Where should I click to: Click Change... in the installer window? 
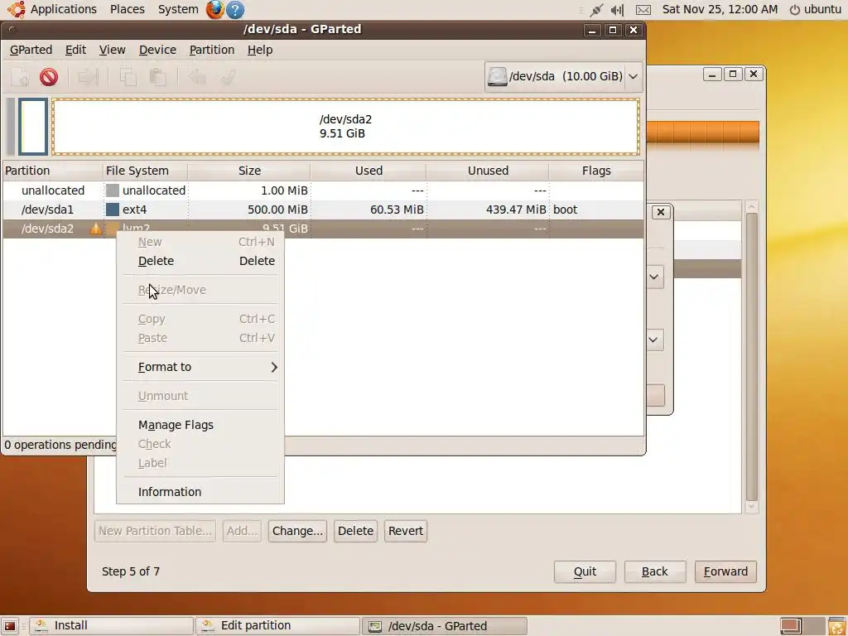[x=297, y=531]
